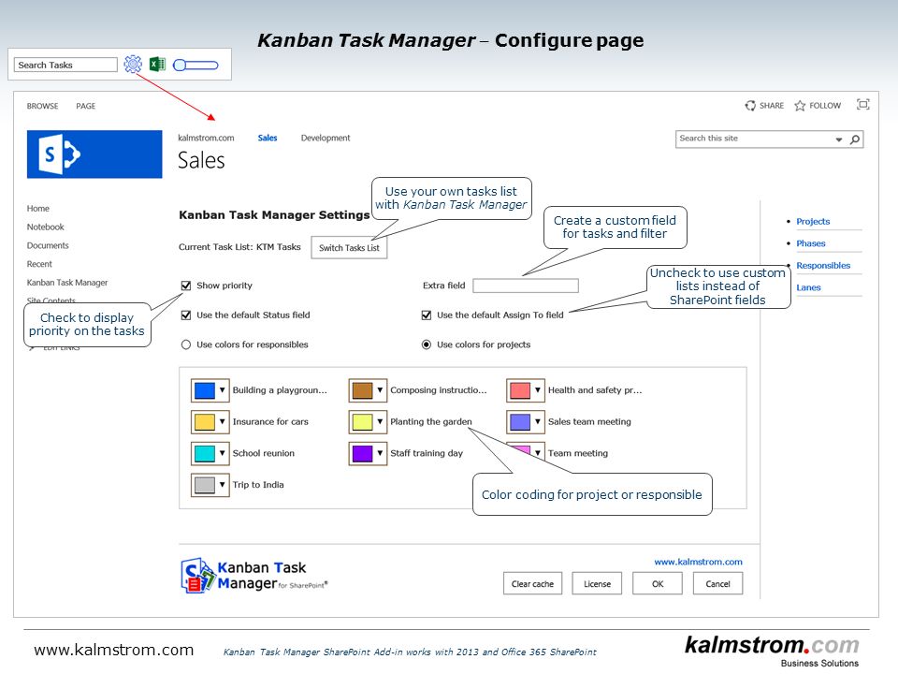Click into the Search Tasks box
Viewport: 898px width, 674px height.
coord(65,65)
